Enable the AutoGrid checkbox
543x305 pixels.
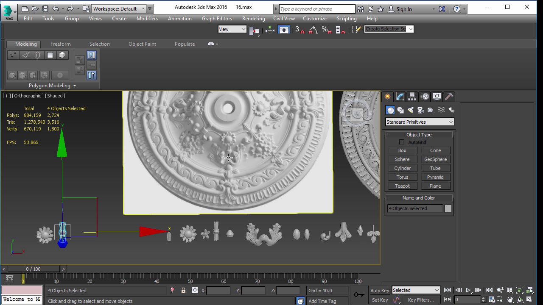point(401,142)
